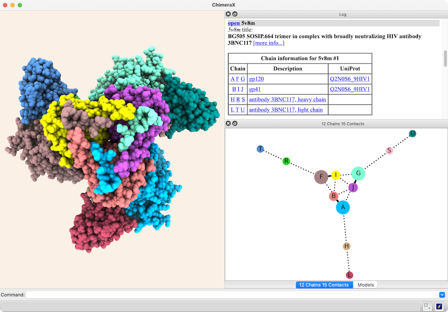Open first Q2N0S6_9HIV1 UniProt link
The image size is (448, 312).
(x=350, y=79)
